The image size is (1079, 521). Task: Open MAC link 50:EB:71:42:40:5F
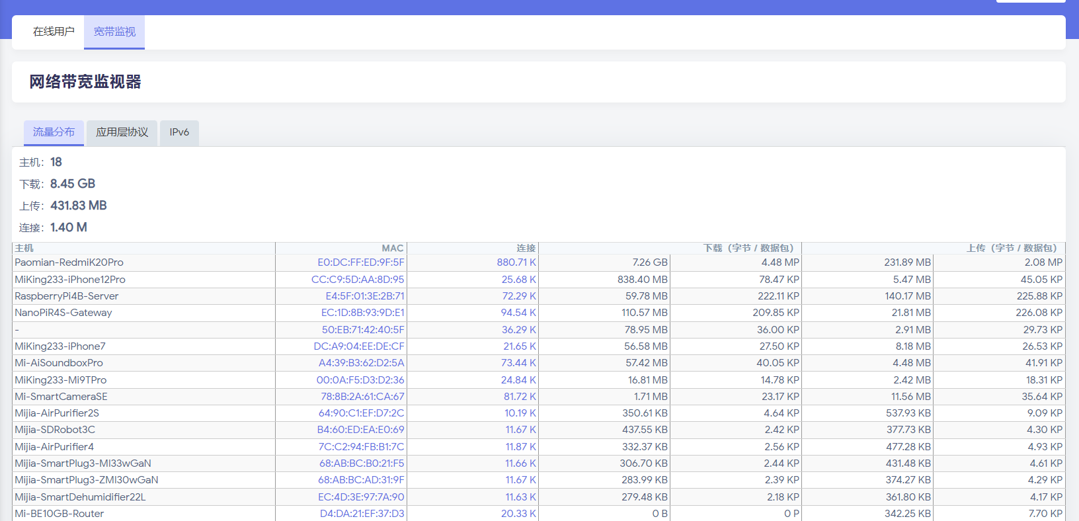click(363, 330)
